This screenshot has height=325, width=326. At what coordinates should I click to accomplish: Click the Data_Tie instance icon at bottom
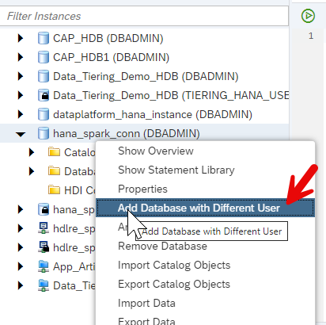pos(44,285)
